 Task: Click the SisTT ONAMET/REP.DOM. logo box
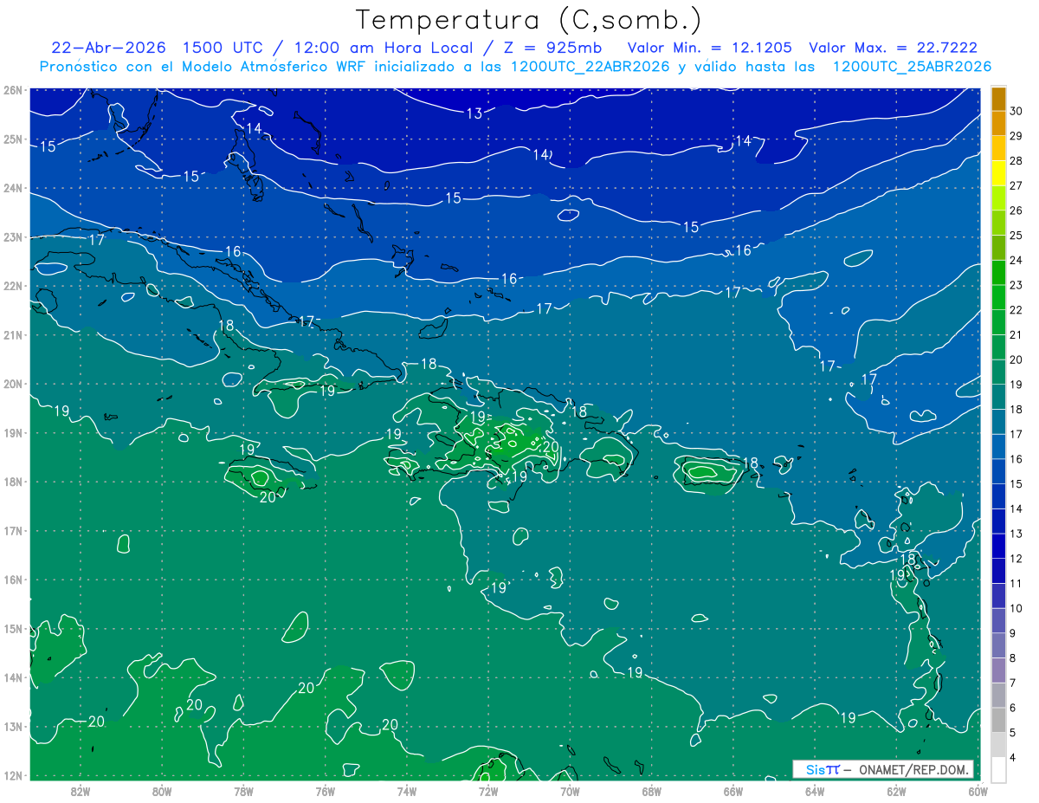coord(883,769)
